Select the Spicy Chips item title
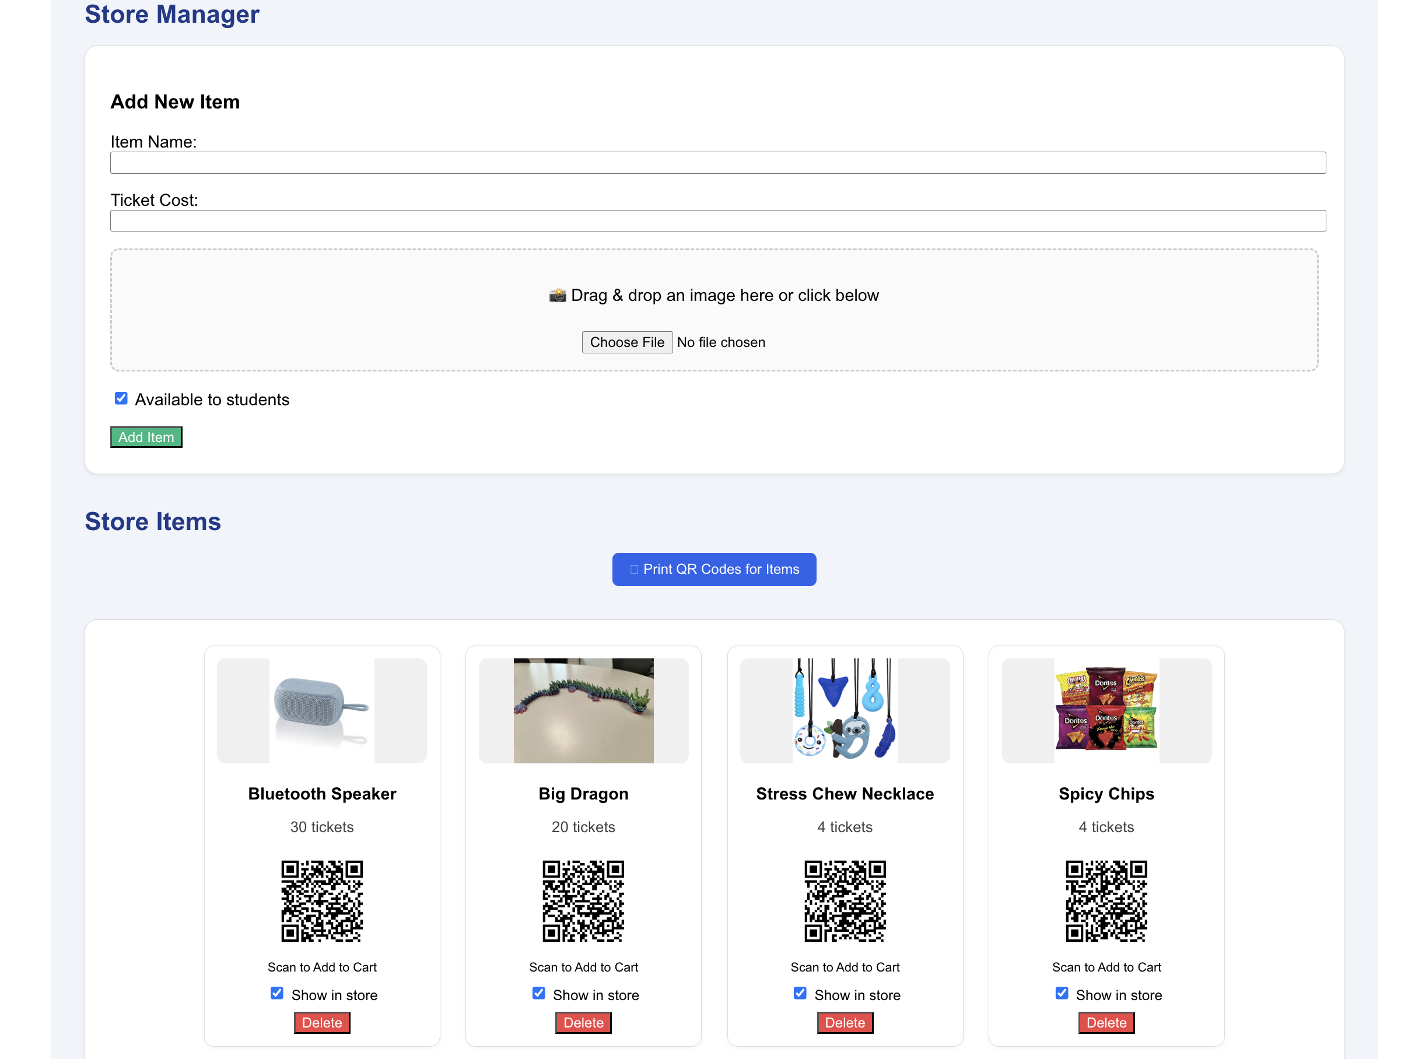Viewport: 1408px width, 1059px height. click(x=1106, y=794)
